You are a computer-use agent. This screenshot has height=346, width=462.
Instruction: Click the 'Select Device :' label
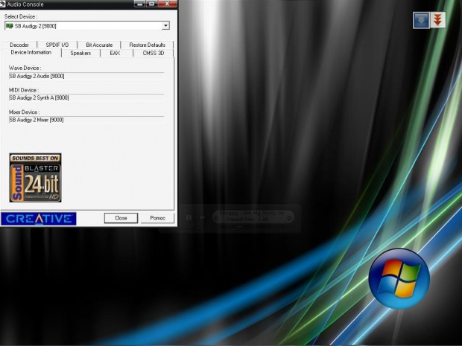(x=21, y=16)
